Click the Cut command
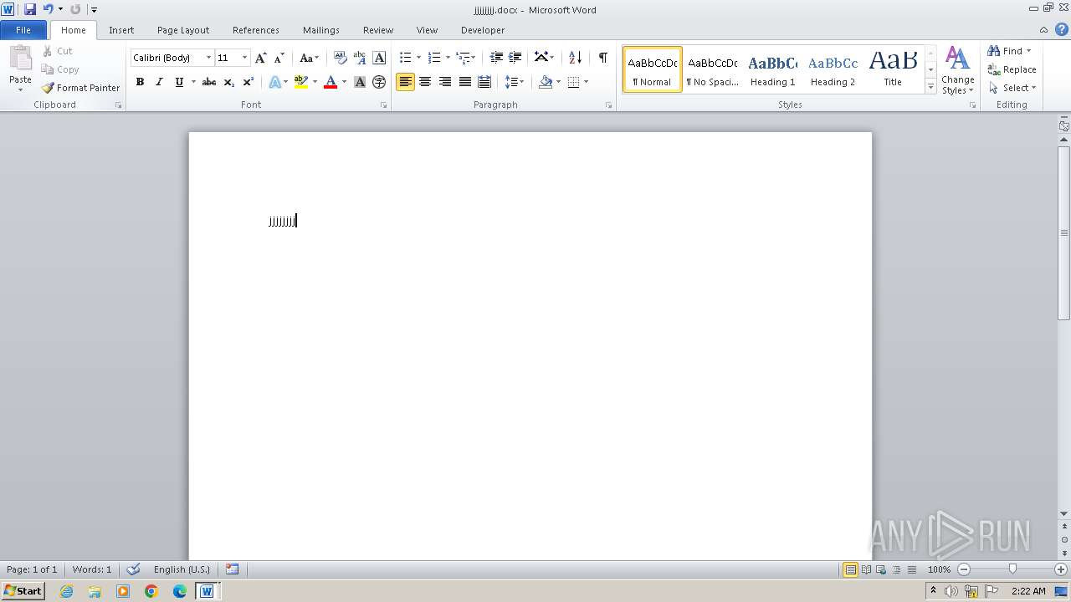The width and height of the screenshot is (1071, 602). point(59,51)
